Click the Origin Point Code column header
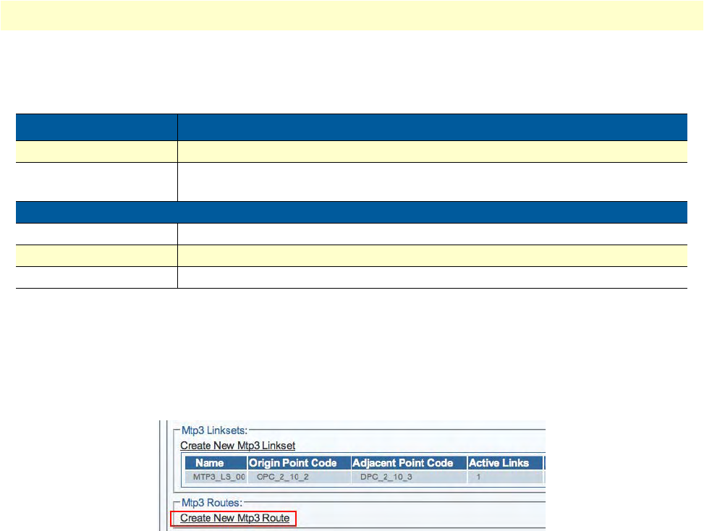 (298, 463)
